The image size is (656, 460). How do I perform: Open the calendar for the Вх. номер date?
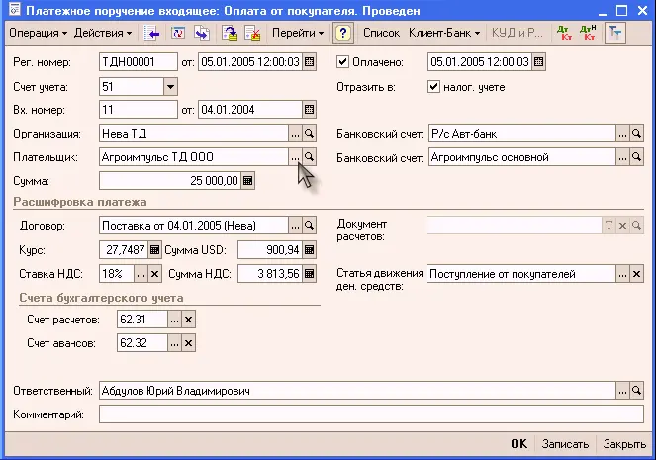[x=309, y=110]
